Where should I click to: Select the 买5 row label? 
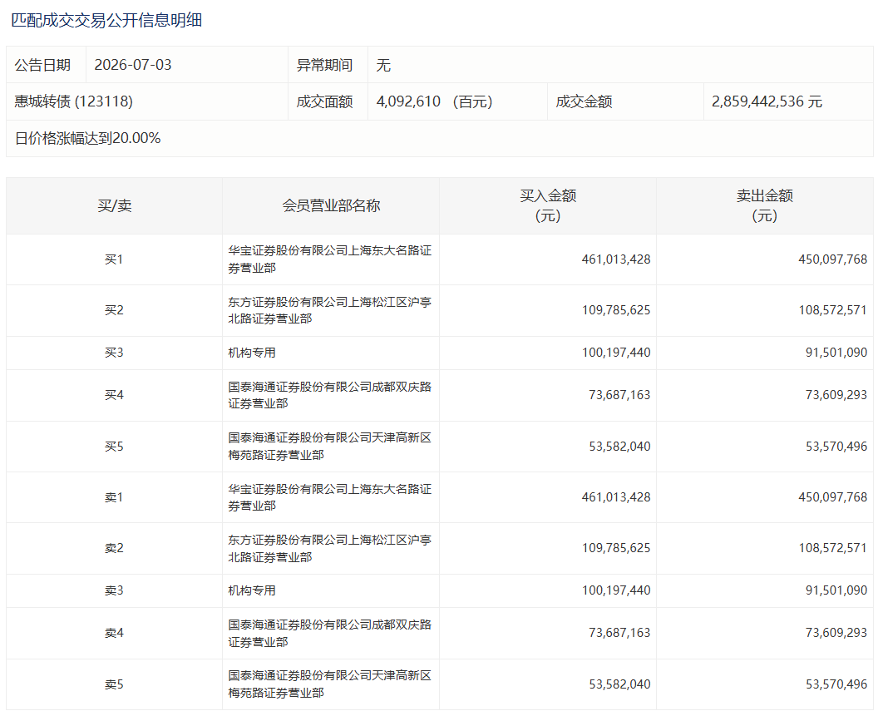pos(114,447)
